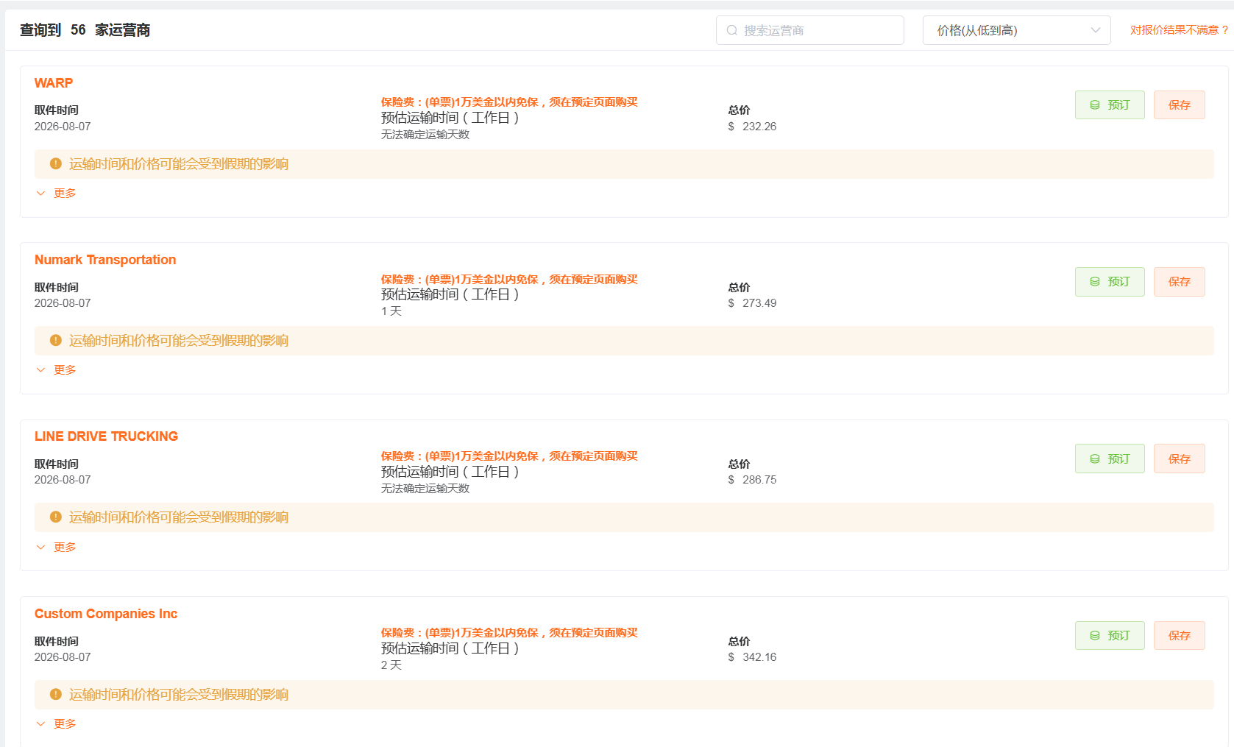Image resolution: width=1234 pixels, height=747 pixels.
Task: Click the warning icon in LINE DRIVE TRUCKING notice
Action: tap(56, 517)
